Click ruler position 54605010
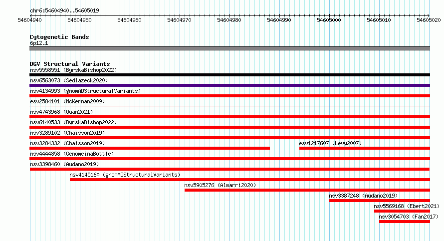Viewport: 444px width, 241px height. coord(379,20)
